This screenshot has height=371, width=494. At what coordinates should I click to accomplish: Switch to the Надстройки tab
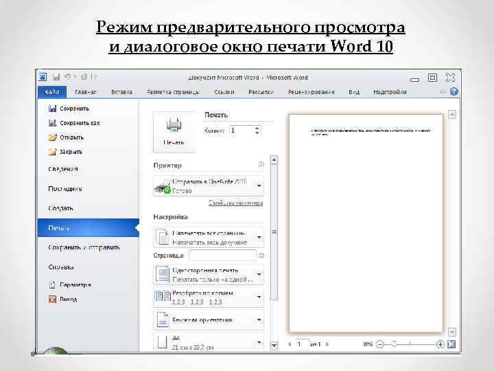click(x=390, y=92)
